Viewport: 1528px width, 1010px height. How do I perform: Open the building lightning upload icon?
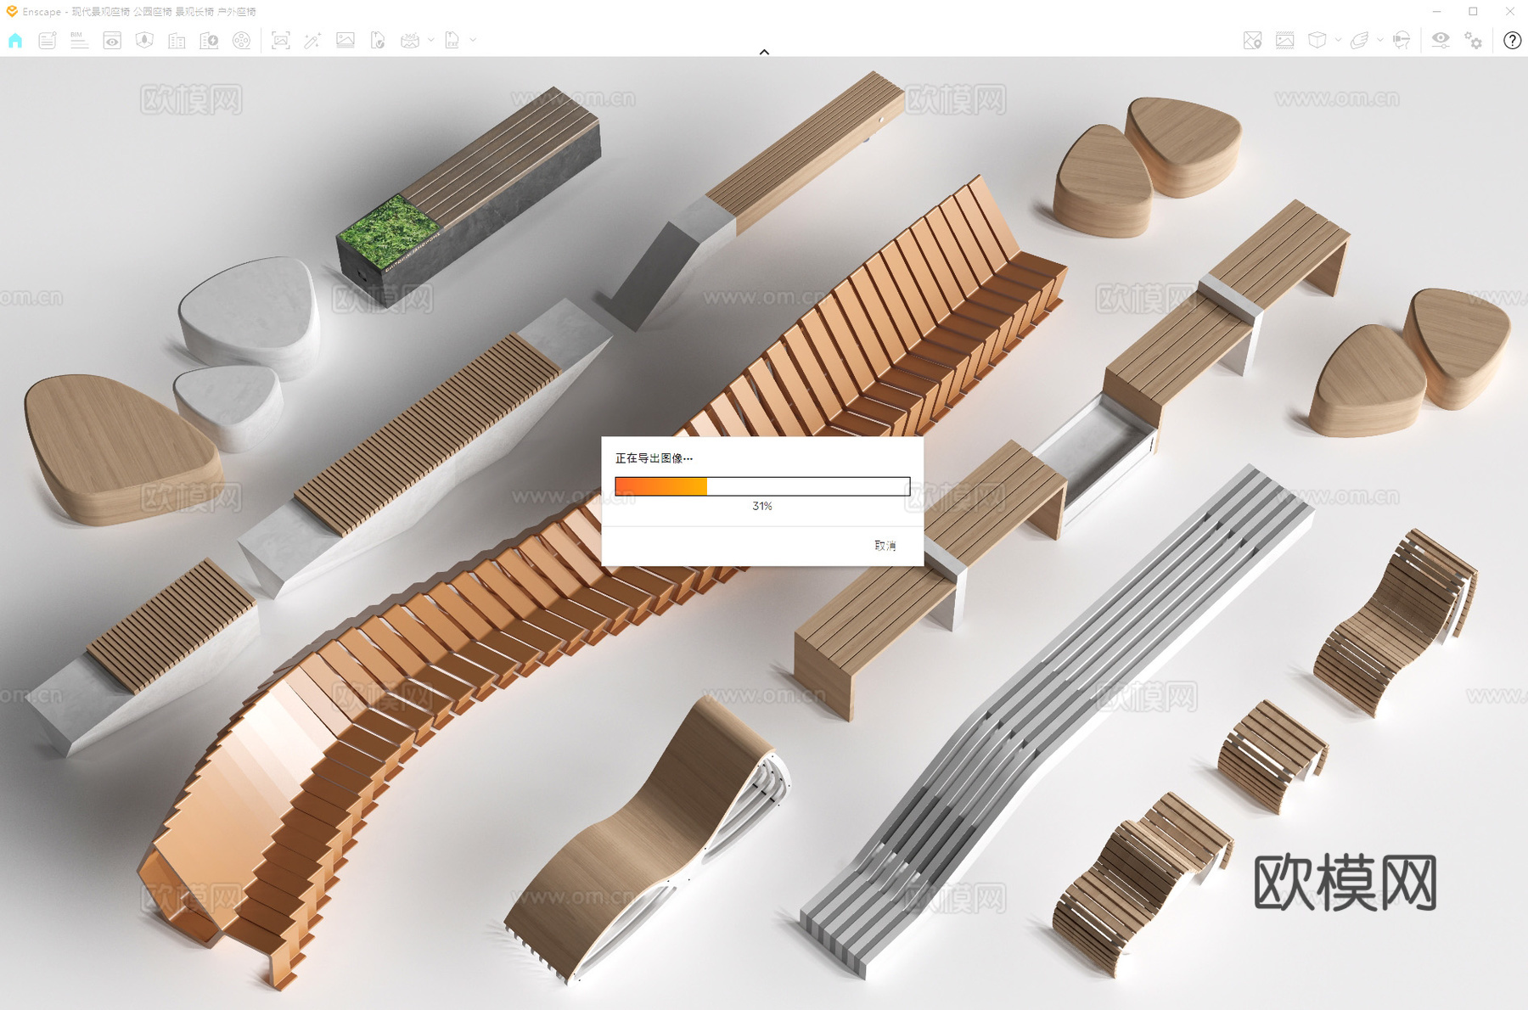coord(209,40)
